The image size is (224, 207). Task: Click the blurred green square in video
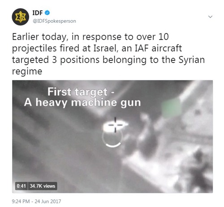pos(172,107)
